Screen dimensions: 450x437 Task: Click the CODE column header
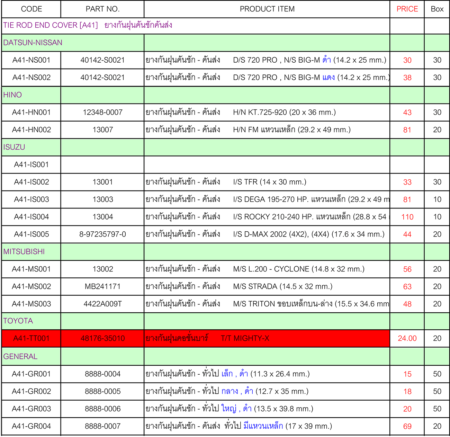[31, 9]
